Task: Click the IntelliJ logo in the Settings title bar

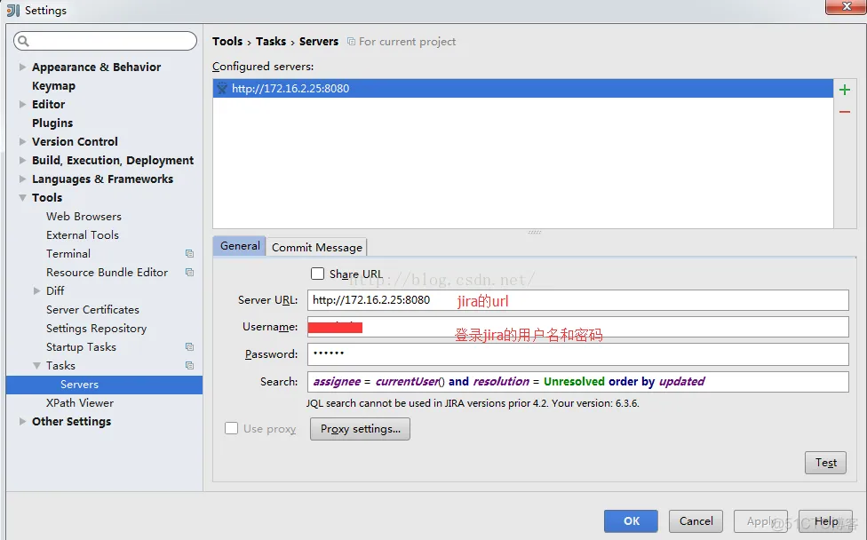Action: 12,11
